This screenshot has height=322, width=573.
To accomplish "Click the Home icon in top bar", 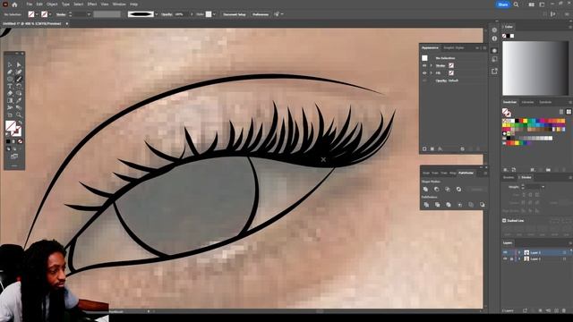I will click(x=14, y=4).
